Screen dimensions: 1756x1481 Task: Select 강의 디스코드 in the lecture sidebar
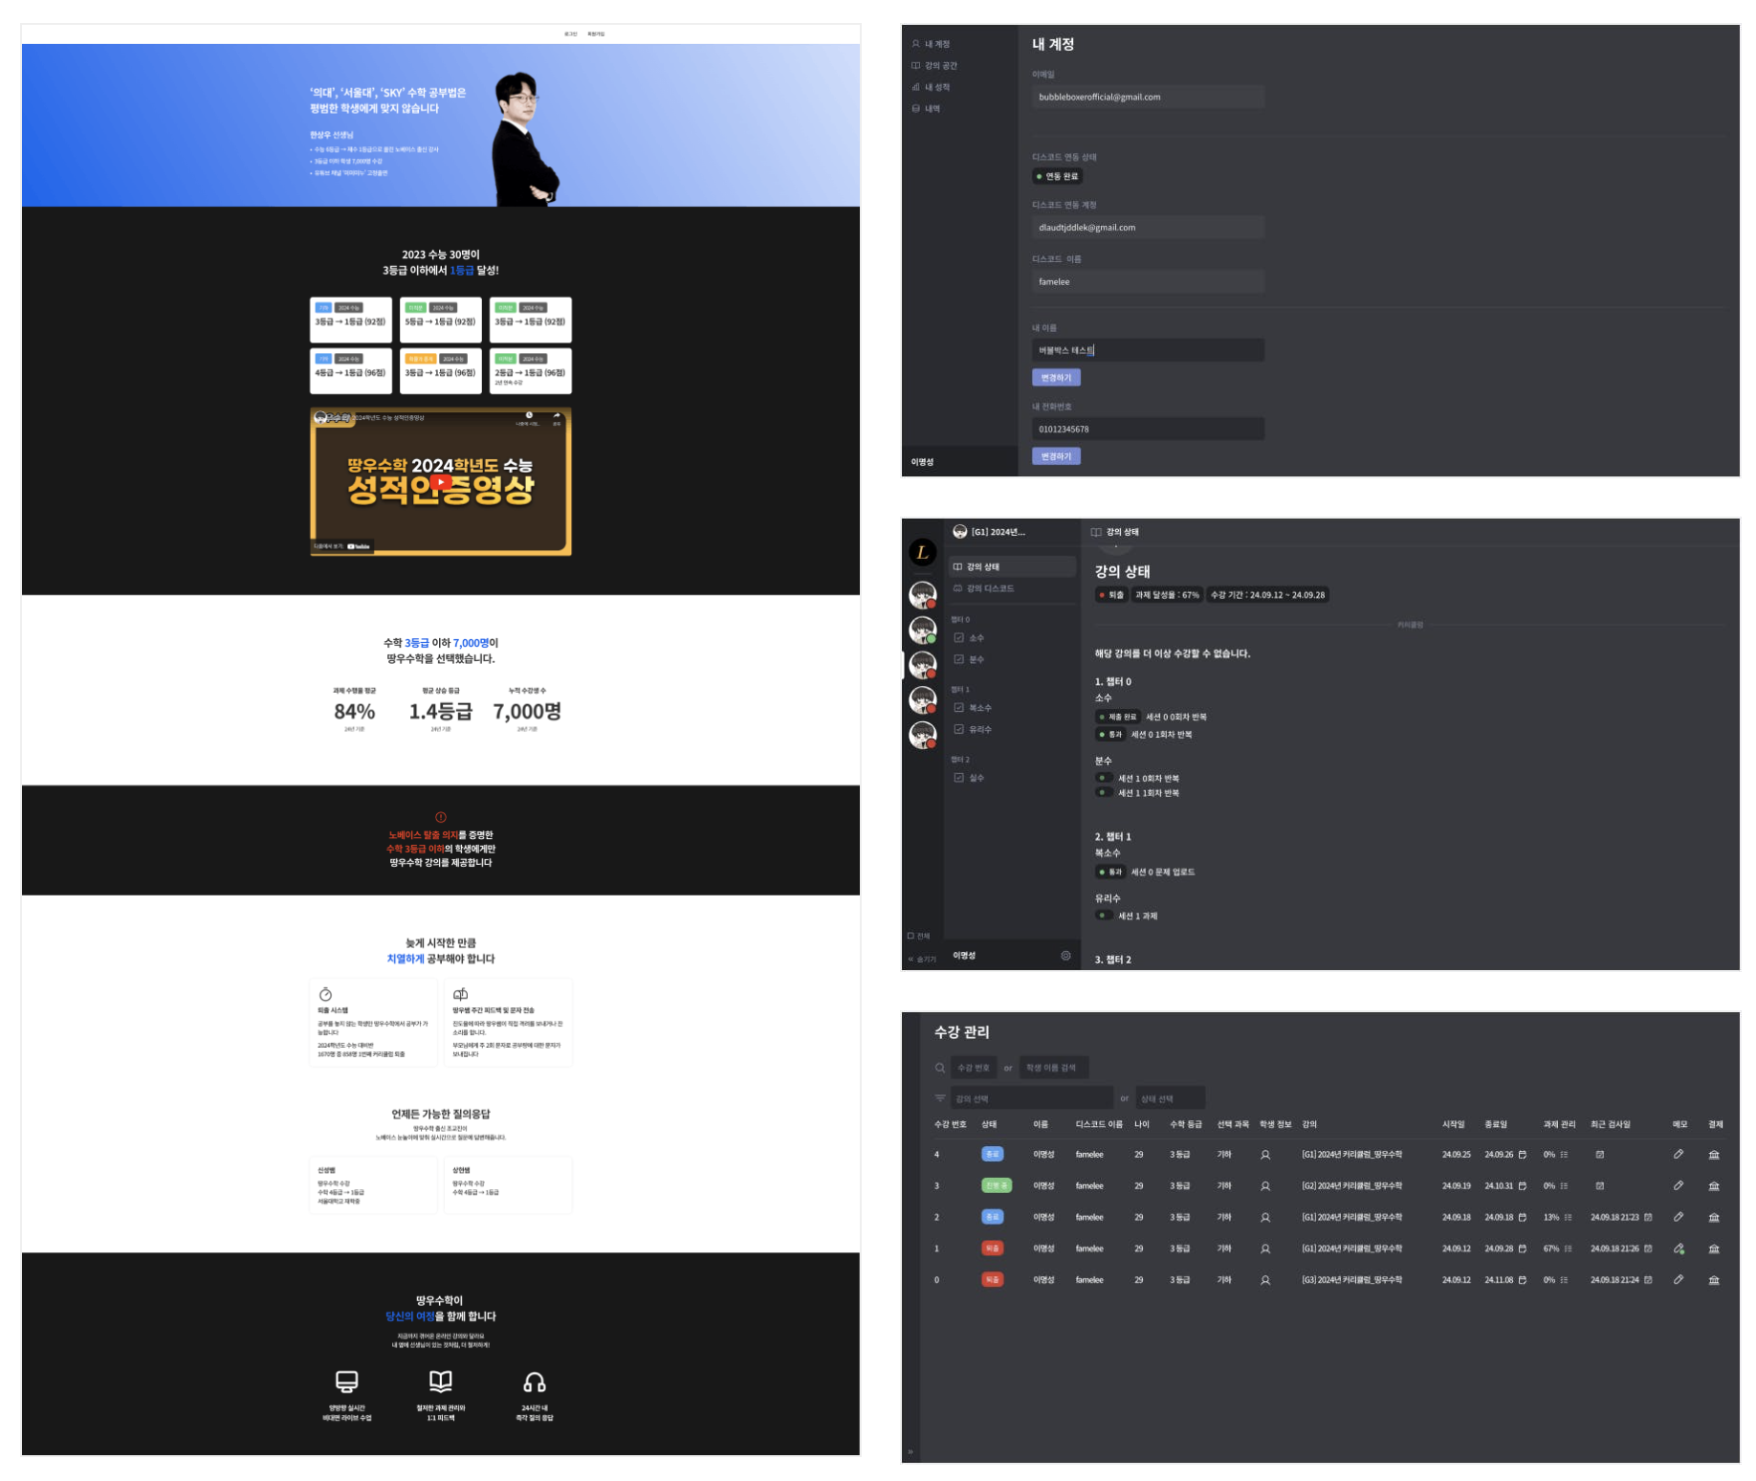989,588
